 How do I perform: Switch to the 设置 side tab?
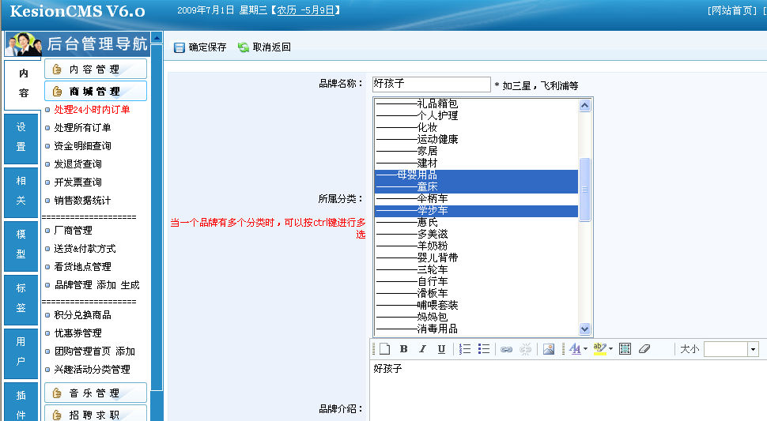(x=21, y=139)
